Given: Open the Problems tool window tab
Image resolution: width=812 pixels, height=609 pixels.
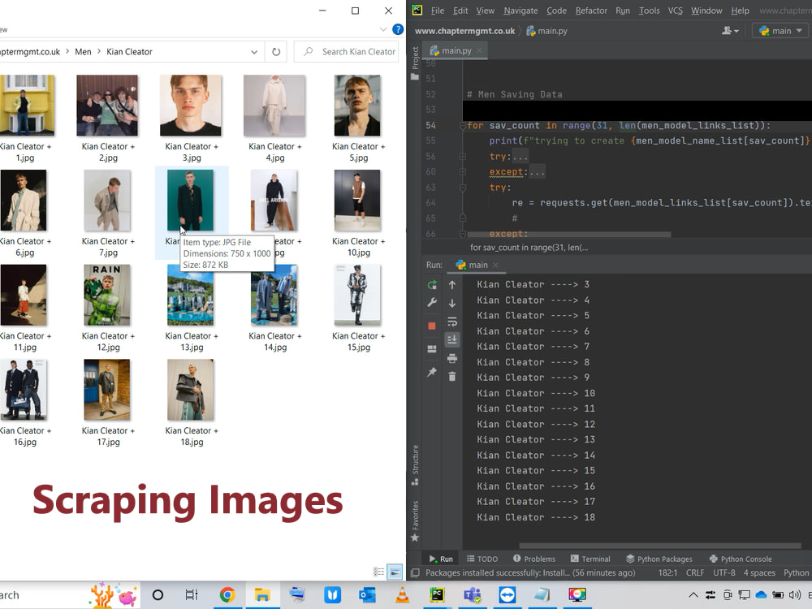Looking at the screenshot, I should tap(534, 559).
